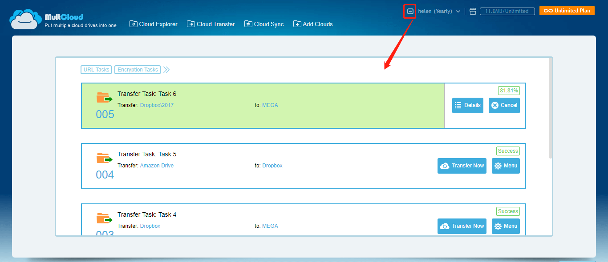Screen dimensions: 608x262
Task: Click the task number 005
Action: [105, 115]
